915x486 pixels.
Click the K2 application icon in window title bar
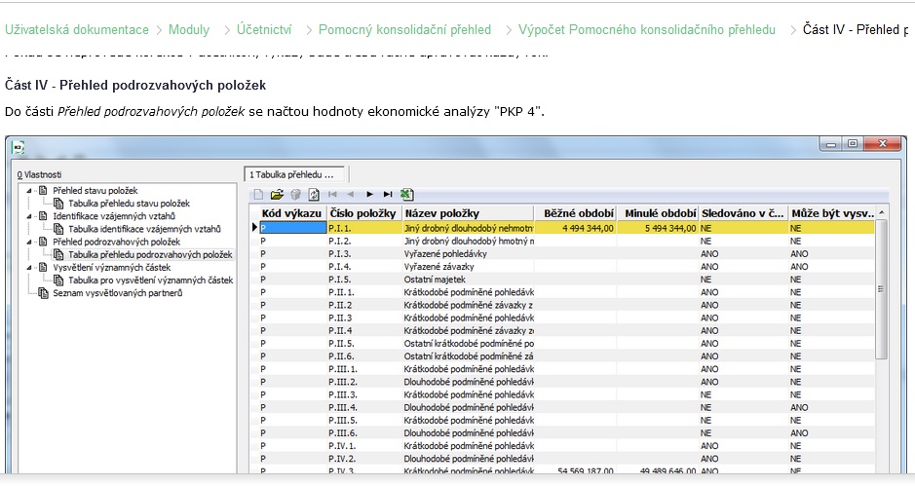[19, 148]
